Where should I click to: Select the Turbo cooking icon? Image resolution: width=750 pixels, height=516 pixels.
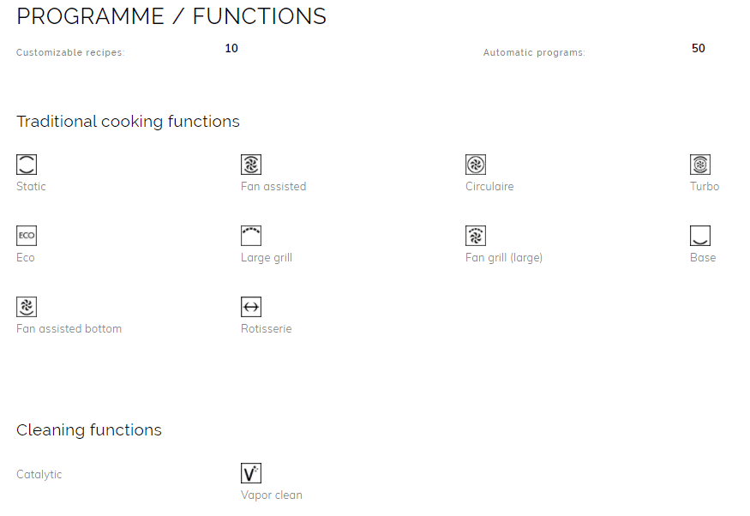pyautogui.click(x=700, y=165)
